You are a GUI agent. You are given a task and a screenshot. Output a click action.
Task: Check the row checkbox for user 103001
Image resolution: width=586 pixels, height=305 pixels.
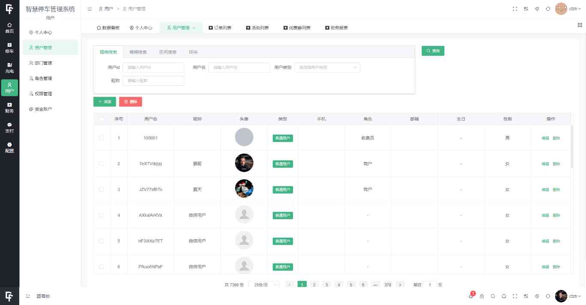pos(101,138)
